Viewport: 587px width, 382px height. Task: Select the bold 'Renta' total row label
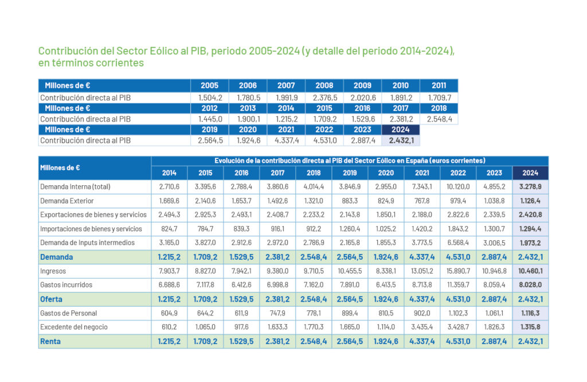point(52,341)
